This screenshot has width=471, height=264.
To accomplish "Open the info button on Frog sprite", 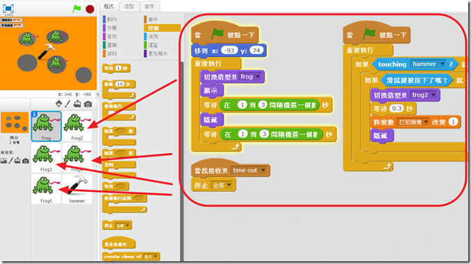I will [x=35, y=114].
